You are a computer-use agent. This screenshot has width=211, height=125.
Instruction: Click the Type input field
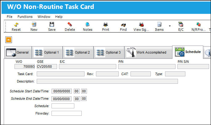tap(175, 74)
